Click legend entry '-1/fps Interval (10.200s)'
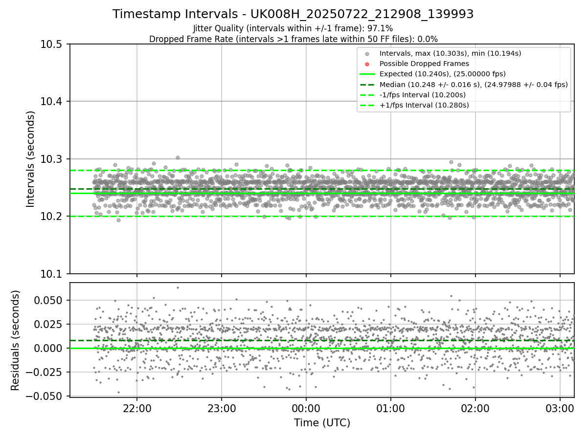This screenshot has height=440, width=587. click(423, 94)
